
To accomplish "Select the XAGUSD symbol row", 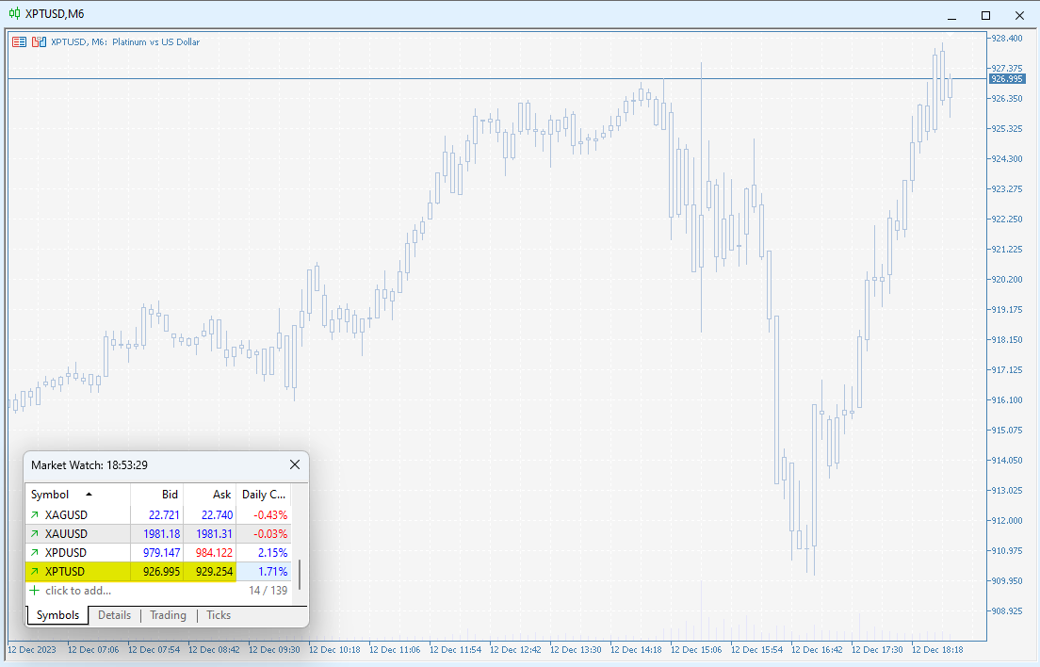I will pyautogui.click(x=158, y=514).
